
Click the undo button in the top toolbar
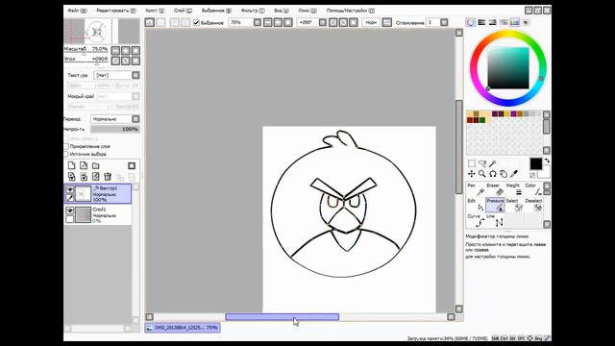pyautogui.click(x=150, y=22)
